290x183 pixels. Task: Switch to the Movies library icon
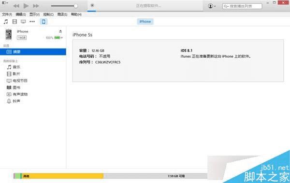14,22
